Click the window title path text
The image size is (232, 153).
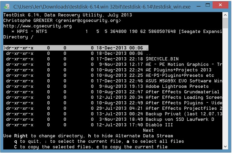point(102,7)
